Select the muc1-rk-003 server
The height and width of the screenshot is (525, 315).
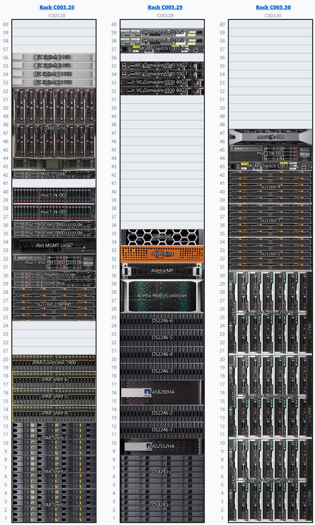point(270,154)
